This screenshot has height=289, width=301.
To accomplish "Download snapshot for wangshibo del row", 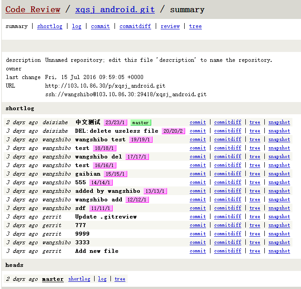I will pos(279,157).
